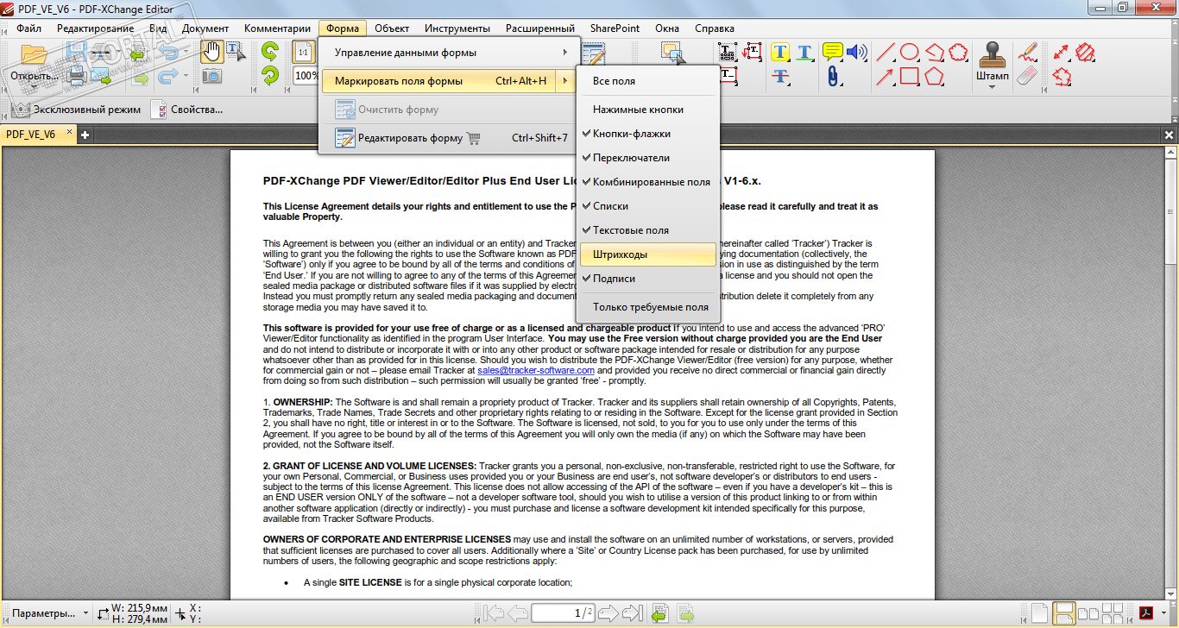Screen dimensions: 1179x628
Task: Uncheck Комбинированные поля option
Action: [x=647, y=182]
